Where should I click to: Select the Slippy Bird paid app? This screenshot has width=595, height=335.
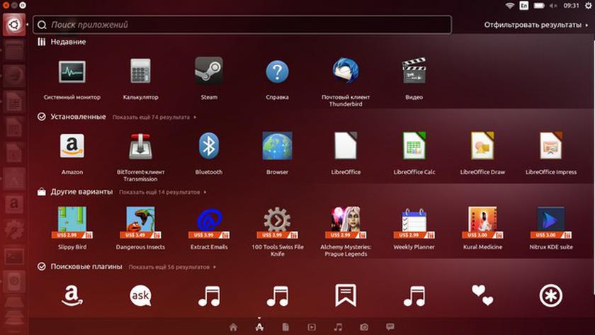tap(72, 222)
